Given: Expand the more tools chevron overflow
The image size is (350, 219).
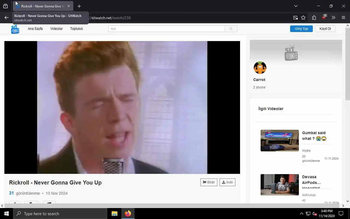Looking at the screenshot, I should [333, 18].
